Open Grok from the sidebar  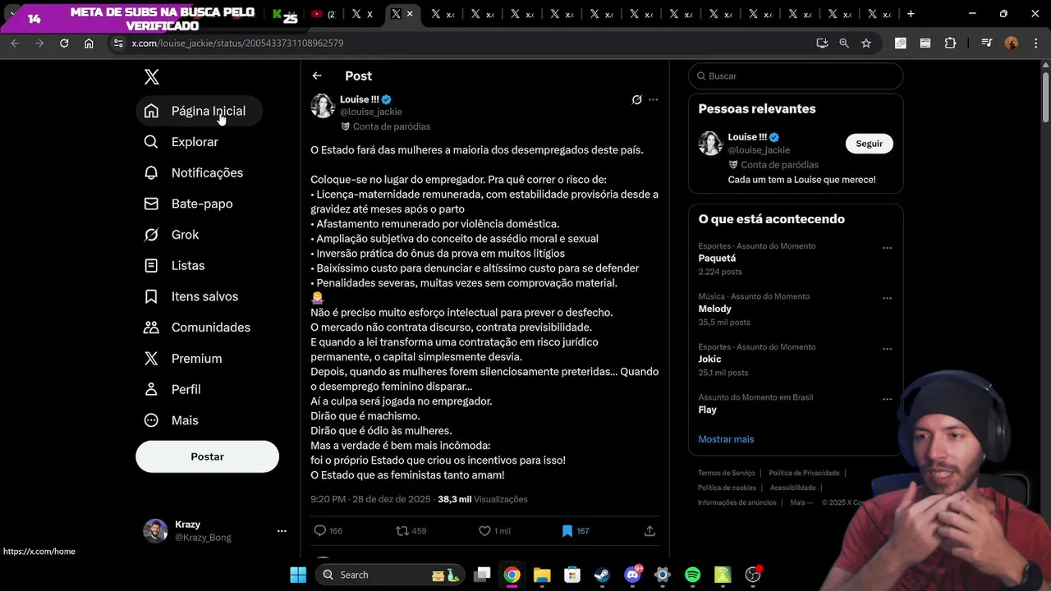pos(172,235)
